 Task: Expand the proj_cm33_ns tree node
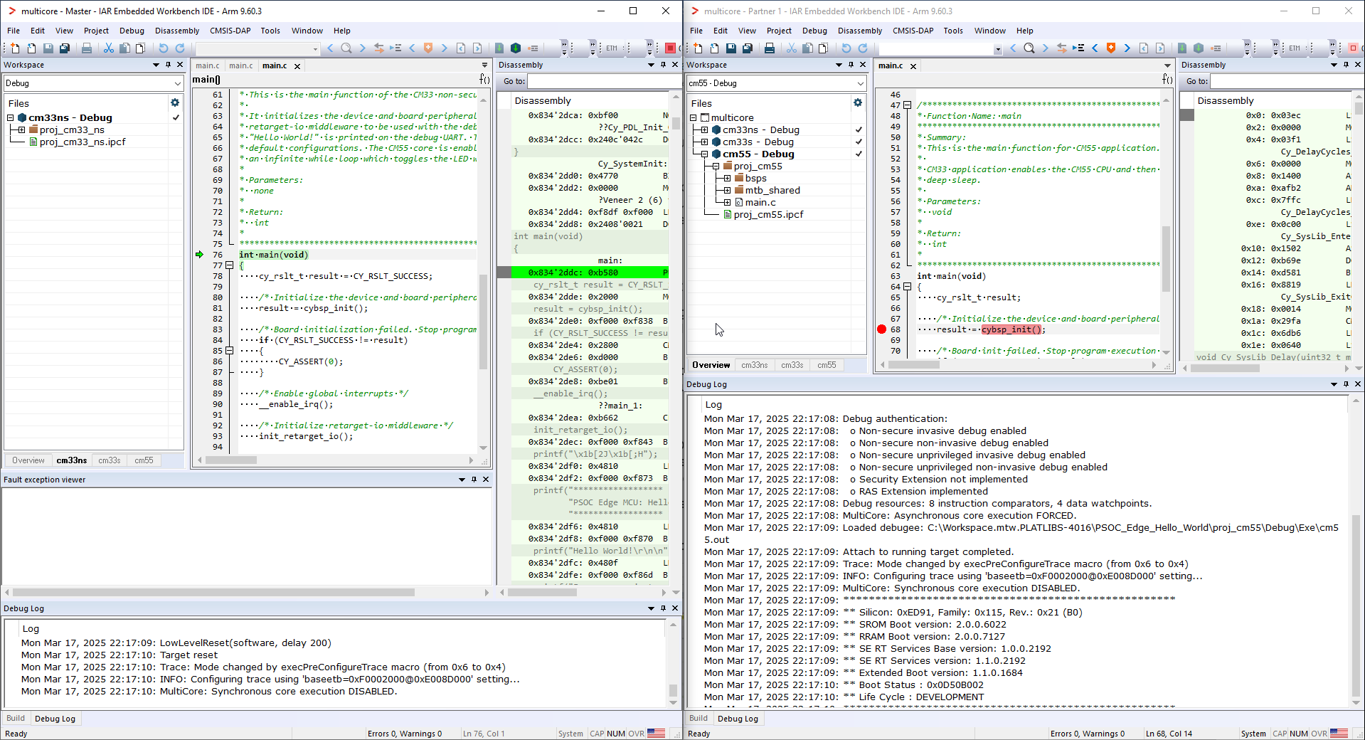pos(22,130)
